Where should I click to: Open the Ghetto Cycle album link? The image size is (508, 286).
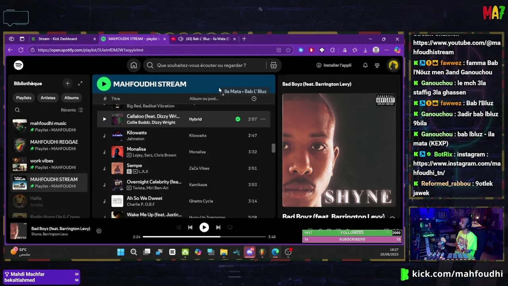click(201, 201)
